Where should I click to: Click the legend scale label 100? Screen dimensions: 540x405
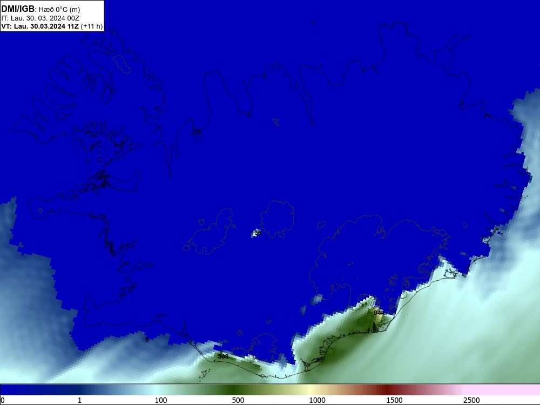(161, 400)
